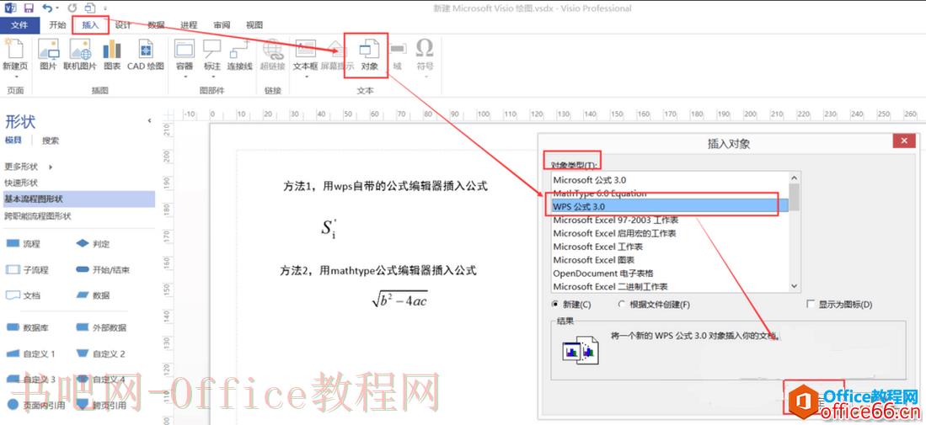
Task: Select the 新建(C) radio button
Action: click(x=554, y=304)
